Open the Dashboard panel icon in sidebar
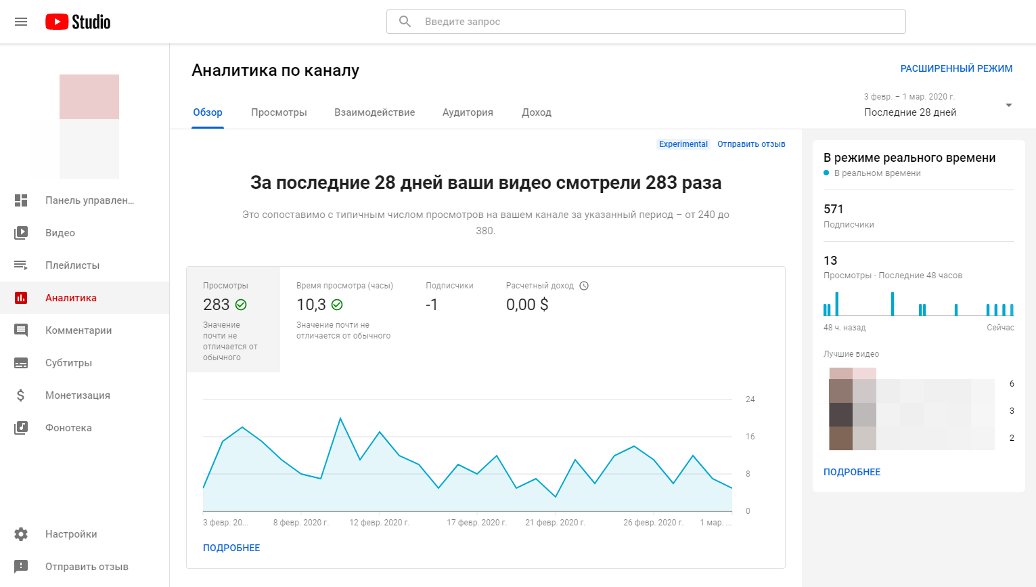Screen dimensions: 1036x587 (x=21, y=200)
